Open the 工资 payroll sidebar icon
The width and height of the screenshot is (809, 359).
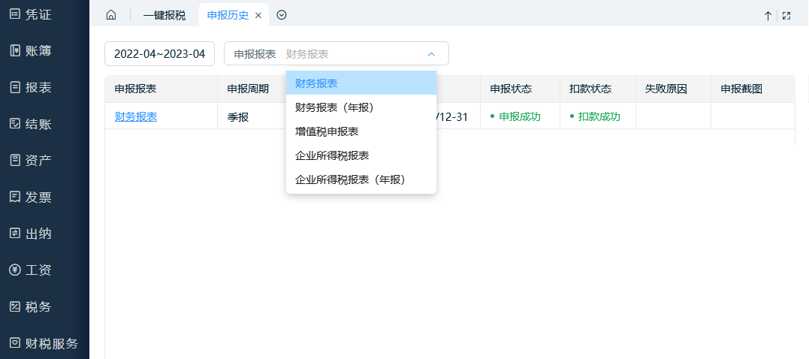15,270
